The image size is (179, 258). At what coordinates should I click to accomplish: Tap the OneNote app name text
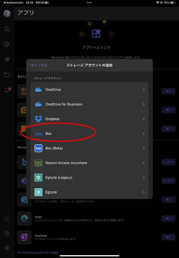(x=41, y=236)
